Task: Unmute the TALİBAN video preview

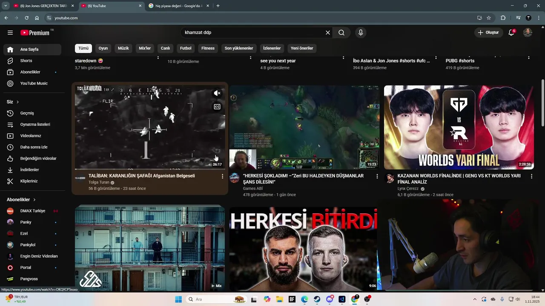Action: pyautogui.click(x=217, y=93)
